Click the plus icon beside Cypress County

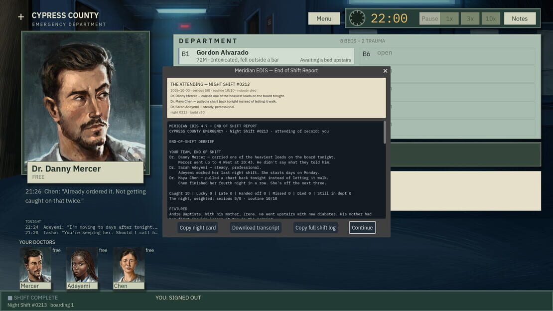[x=21, y=16]
